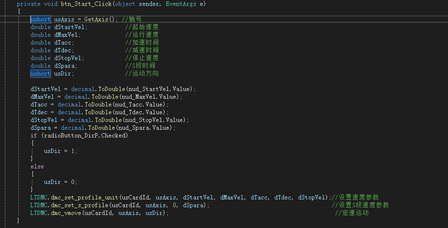Click the 定速运动 comment
The image size is (448, 228).
tap(352, 213)
